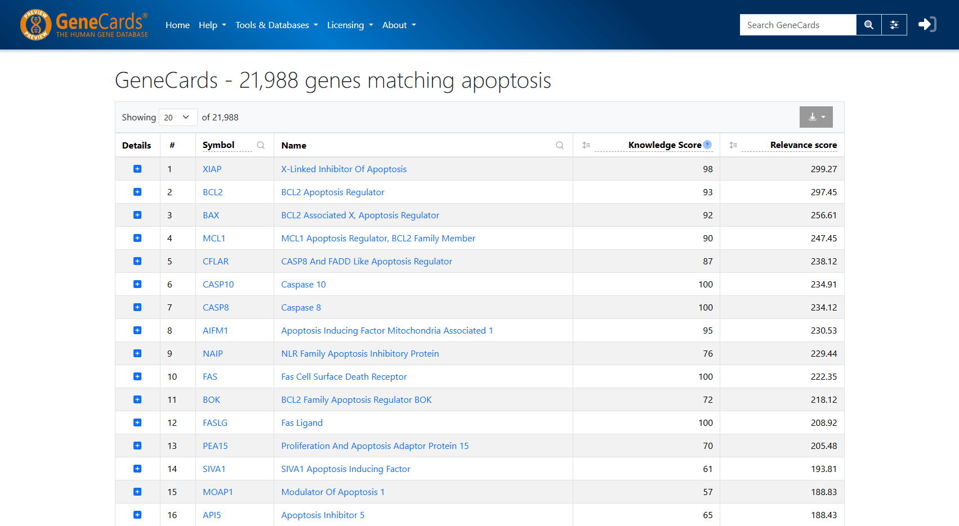Open the Knowledge Score help tooltip icon
959x526 pixels.
click(x=707, y=145)
